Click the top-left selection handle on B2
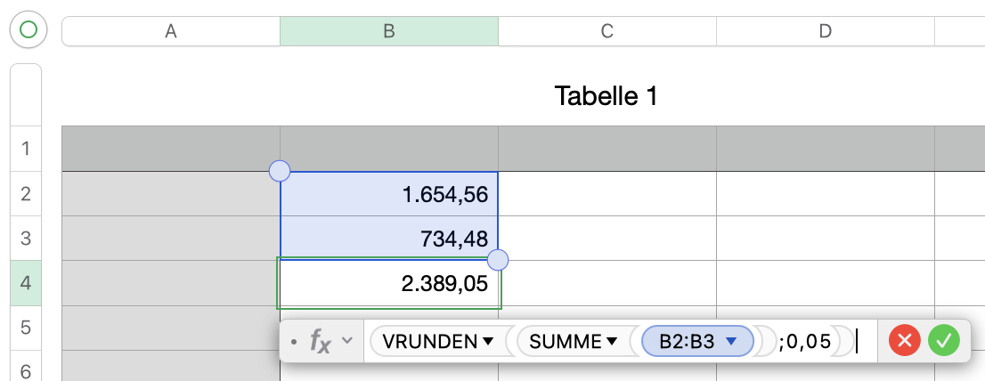Screen dimensions: 985x381 coord(280,171)
